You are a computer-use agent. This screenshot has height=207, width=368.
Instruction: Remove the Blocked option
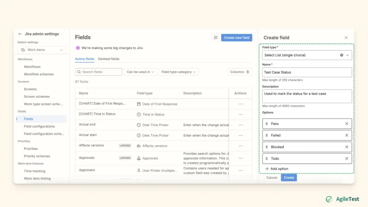347,147
